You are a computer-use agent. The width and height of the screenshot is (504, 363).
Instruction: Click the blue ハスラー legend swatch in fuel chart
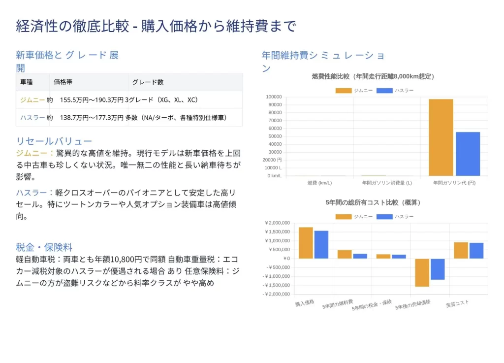[384, 91]
